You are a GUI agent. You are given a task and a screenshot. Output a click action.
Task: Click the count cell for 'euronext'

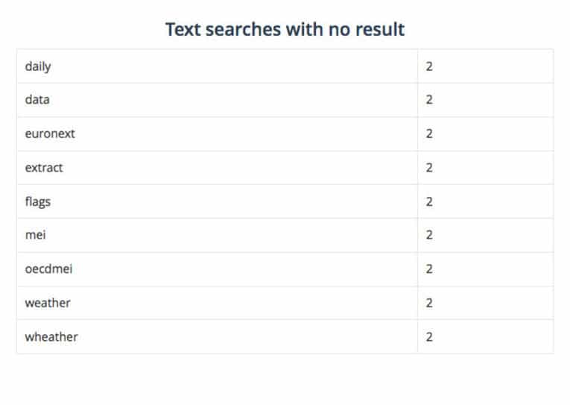point(429,134)
